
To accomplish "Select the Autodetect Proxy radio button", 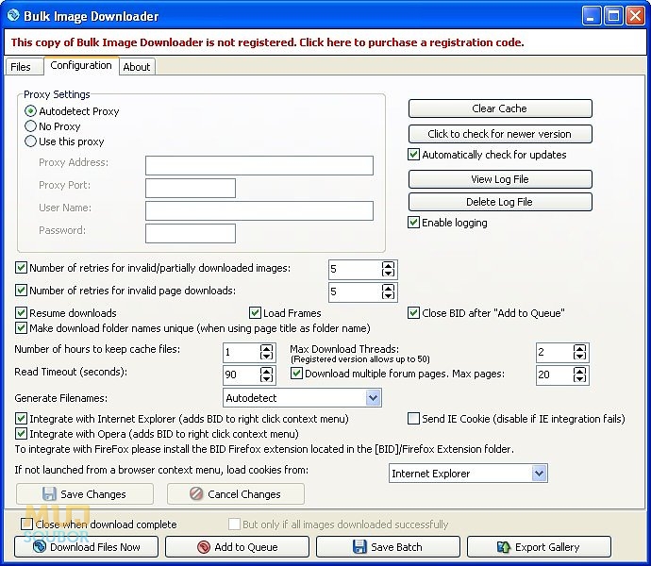I will 30,111.
